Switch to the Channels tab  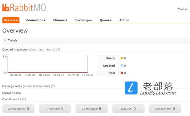(60, 20)
